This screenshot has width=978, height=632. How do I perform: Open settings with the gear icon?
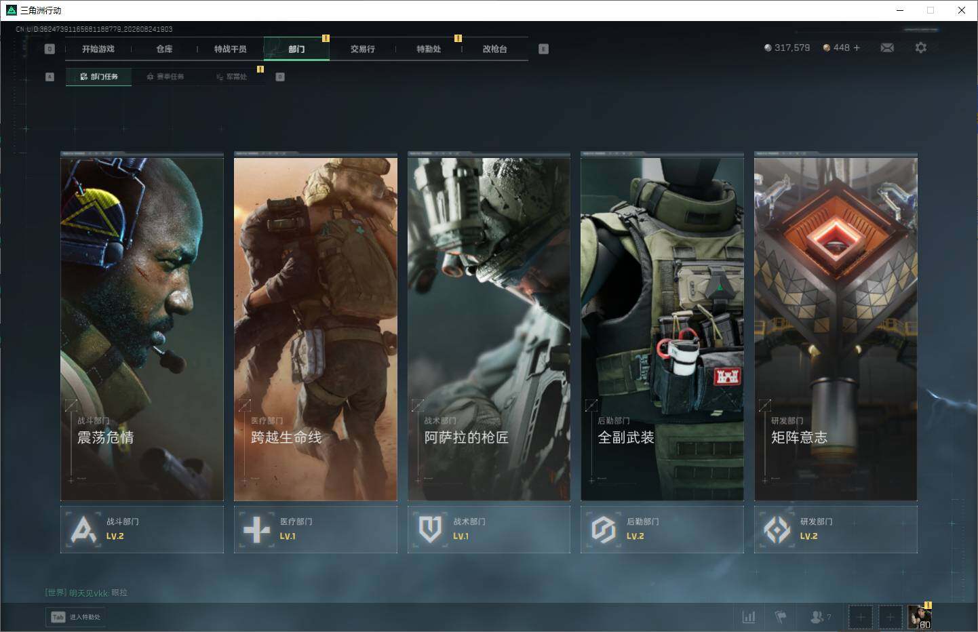point(920,47)
